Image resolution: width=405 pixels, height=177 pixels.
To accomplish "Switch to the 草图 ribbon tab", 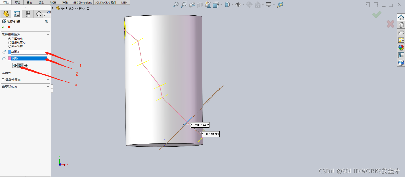I will point(18,2).
